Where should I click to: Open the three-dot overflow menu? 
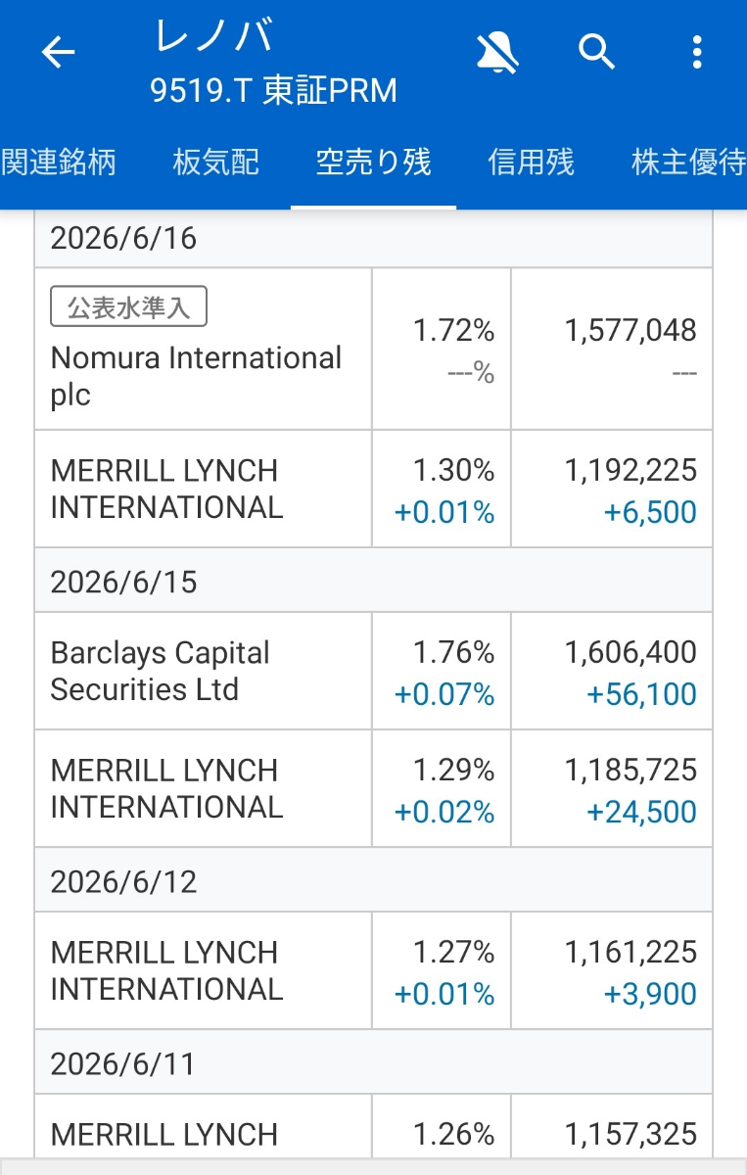click(x=696, y=51)
